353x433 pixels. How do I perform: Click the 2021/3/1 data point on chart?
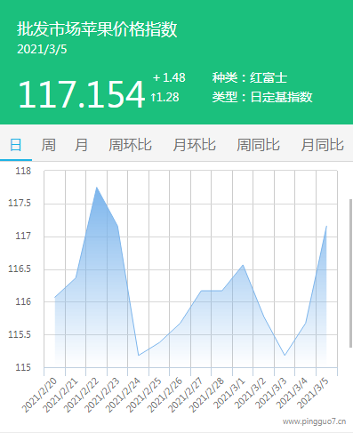click(243, 265)
